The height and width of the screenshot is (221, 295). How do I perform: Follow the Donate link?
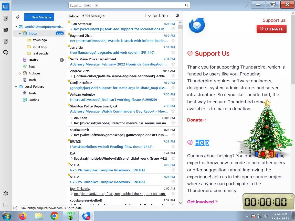click(x=197, y=120)
